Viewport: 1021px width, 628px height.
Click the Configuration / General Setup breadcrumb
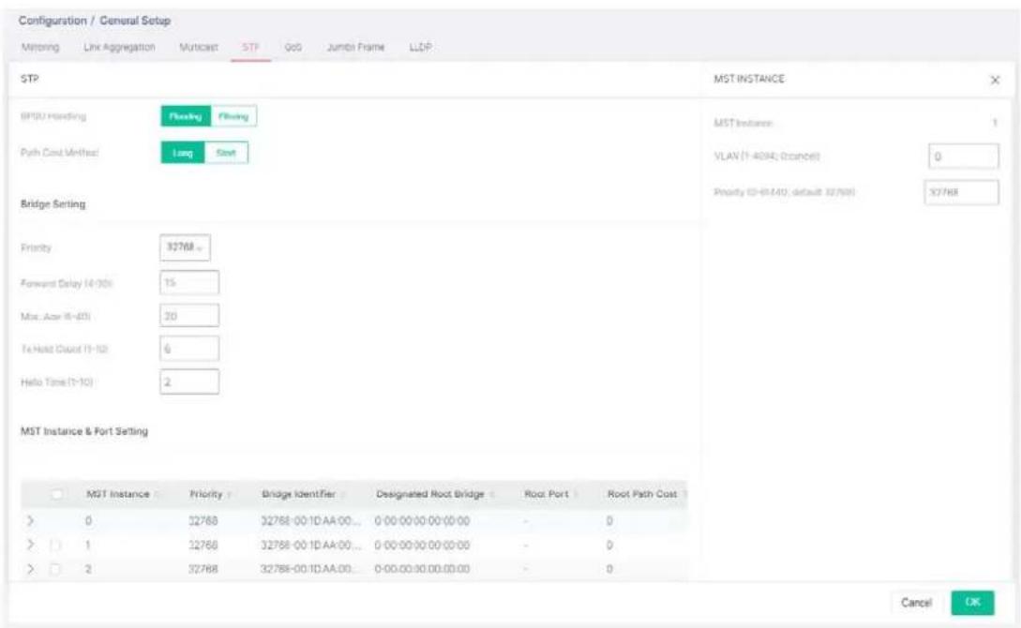(95, 21)
